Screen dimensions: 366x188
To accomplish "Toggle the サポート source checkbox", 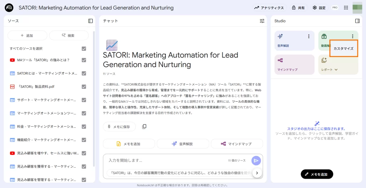I will pyautogui.click(x=84, y=100).
